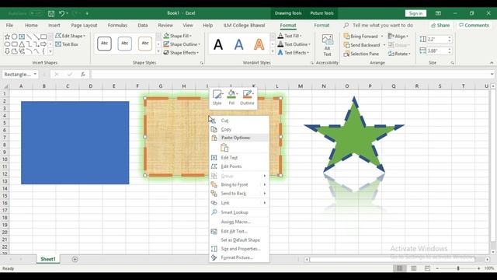497x280 pixels.
Task: Apply orange outlined A WordArt style
Action: tap(259, 44)
